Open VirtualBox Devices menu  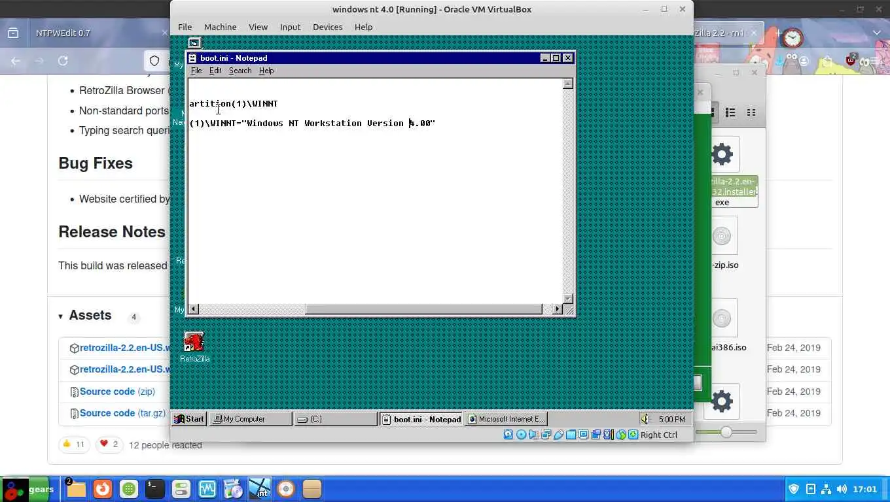(x=327, y=27)
